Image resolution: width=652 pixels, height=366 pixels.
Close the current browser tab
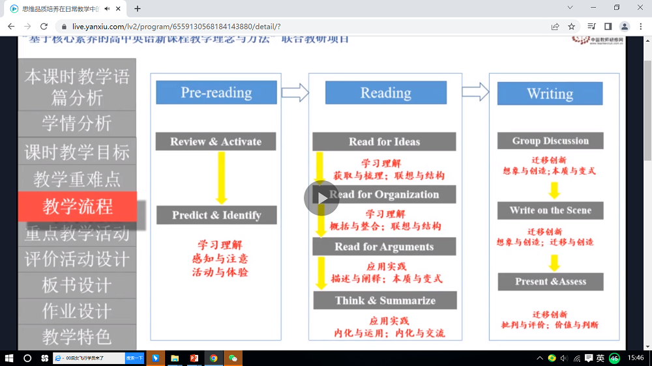[119, 8]
